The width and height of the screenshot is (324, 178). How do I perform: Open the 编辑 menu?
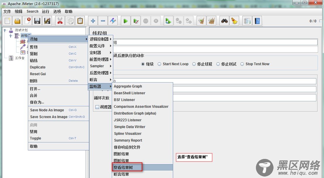pyautogui.click(x=18, y=11)
